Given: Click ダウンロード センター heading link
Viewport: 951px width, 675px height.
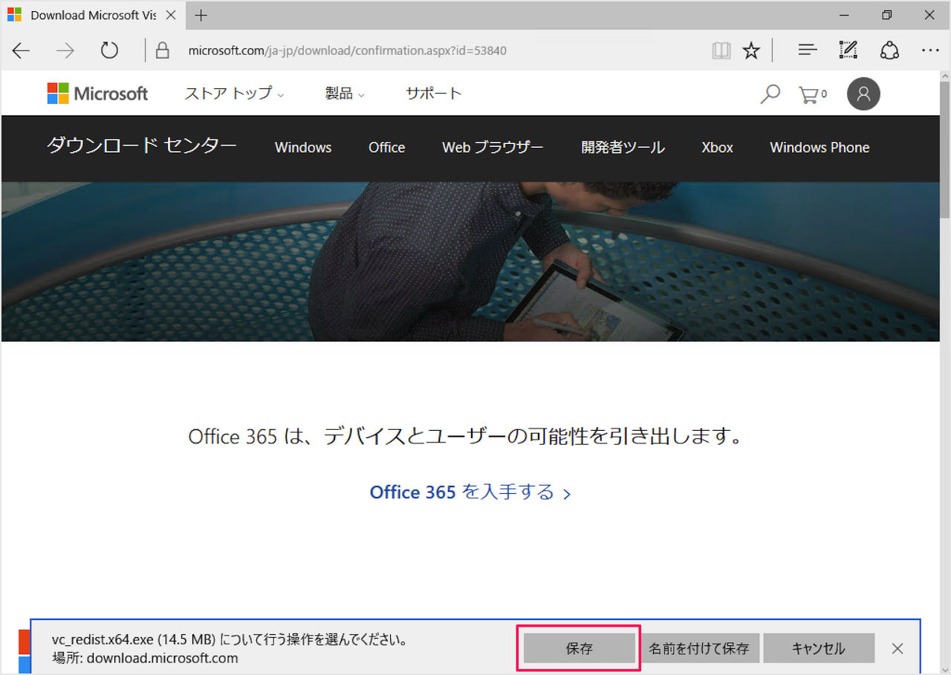Looking at the screenshot, I should point(142,146).
